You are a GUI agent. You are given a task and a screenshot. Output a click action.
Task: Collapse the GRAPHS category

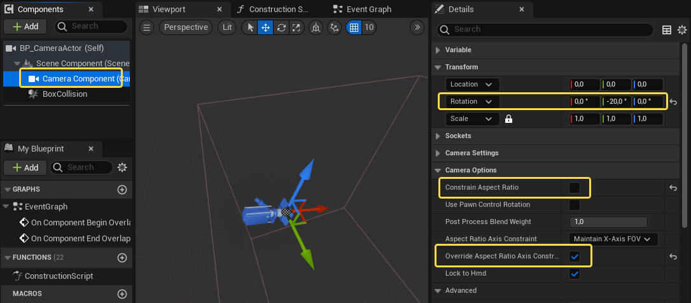[8, 189]
